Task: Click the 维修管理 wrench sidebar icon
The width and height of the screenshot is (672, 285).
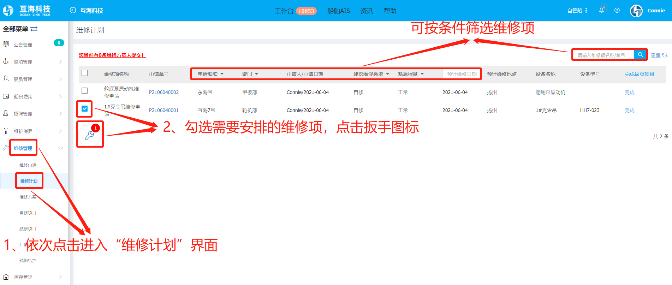Action: coord(6,148)
